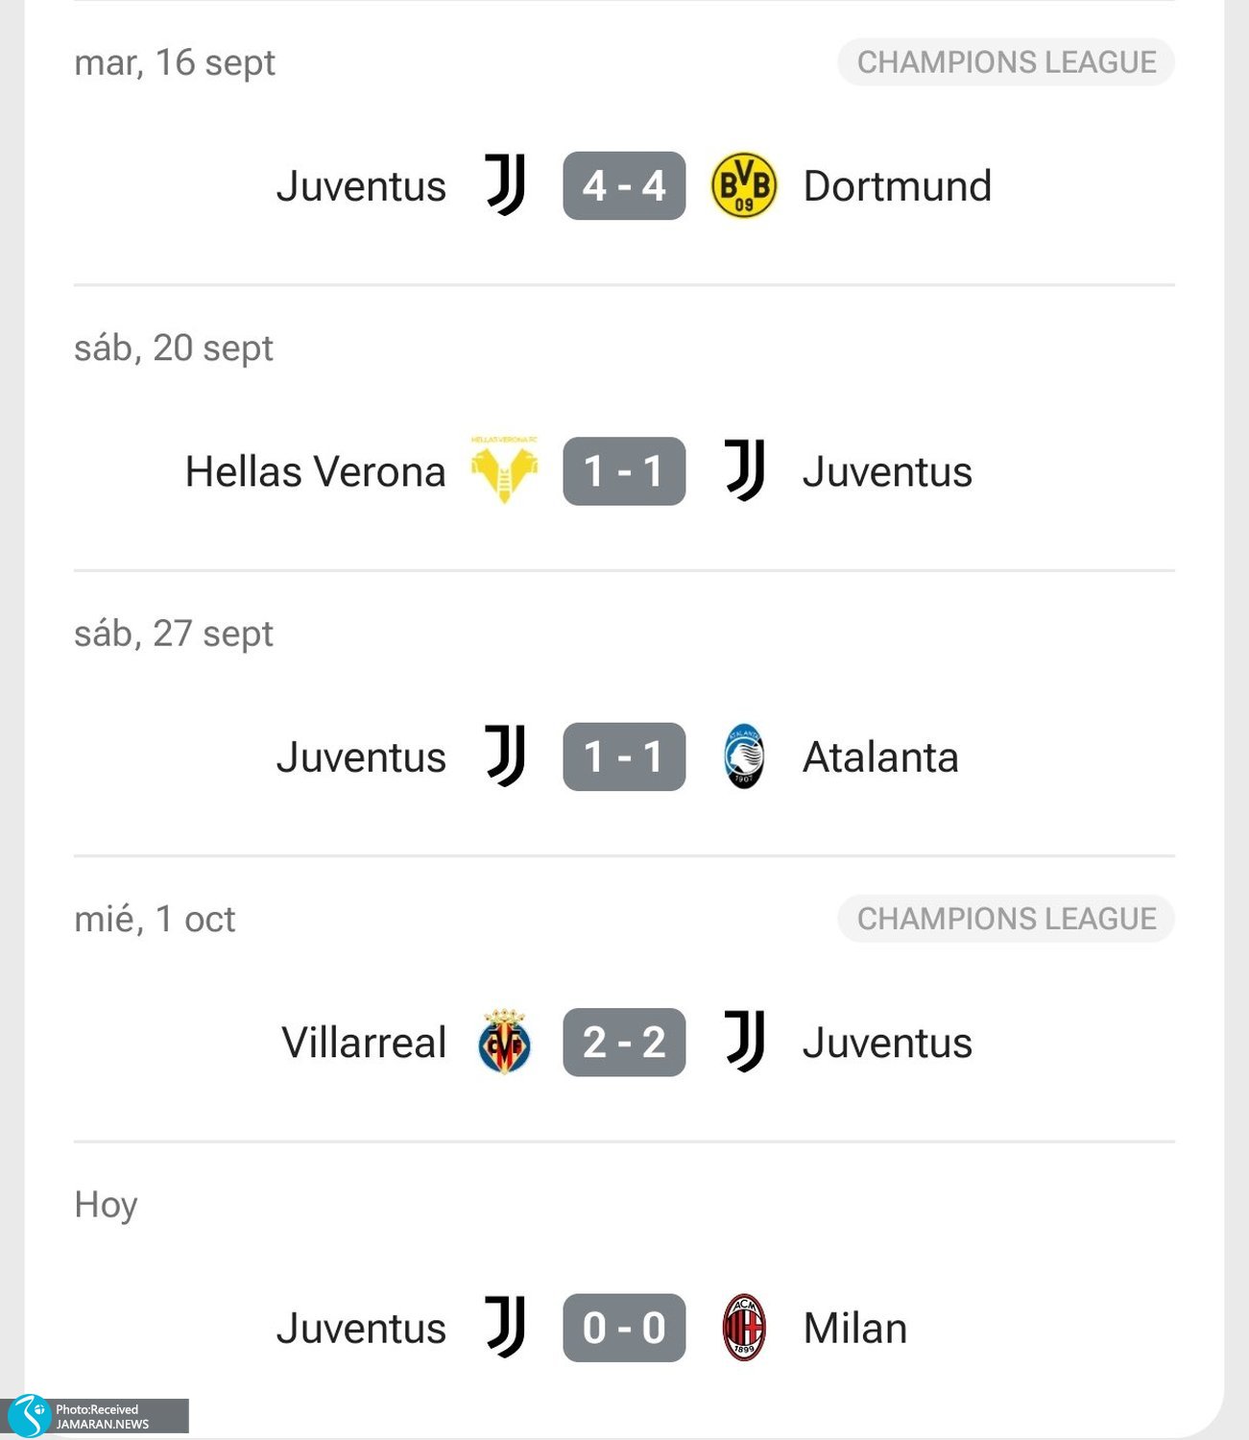Open the 0 - 0 match score
The height and width of the screenshot is (1440, 1249).
coord(624,1328)
